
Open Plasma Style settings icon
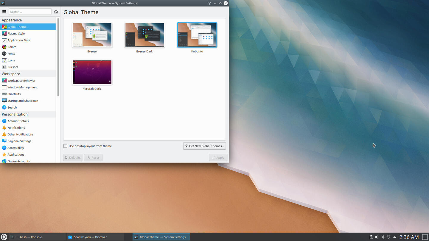(x=4, y=34)
